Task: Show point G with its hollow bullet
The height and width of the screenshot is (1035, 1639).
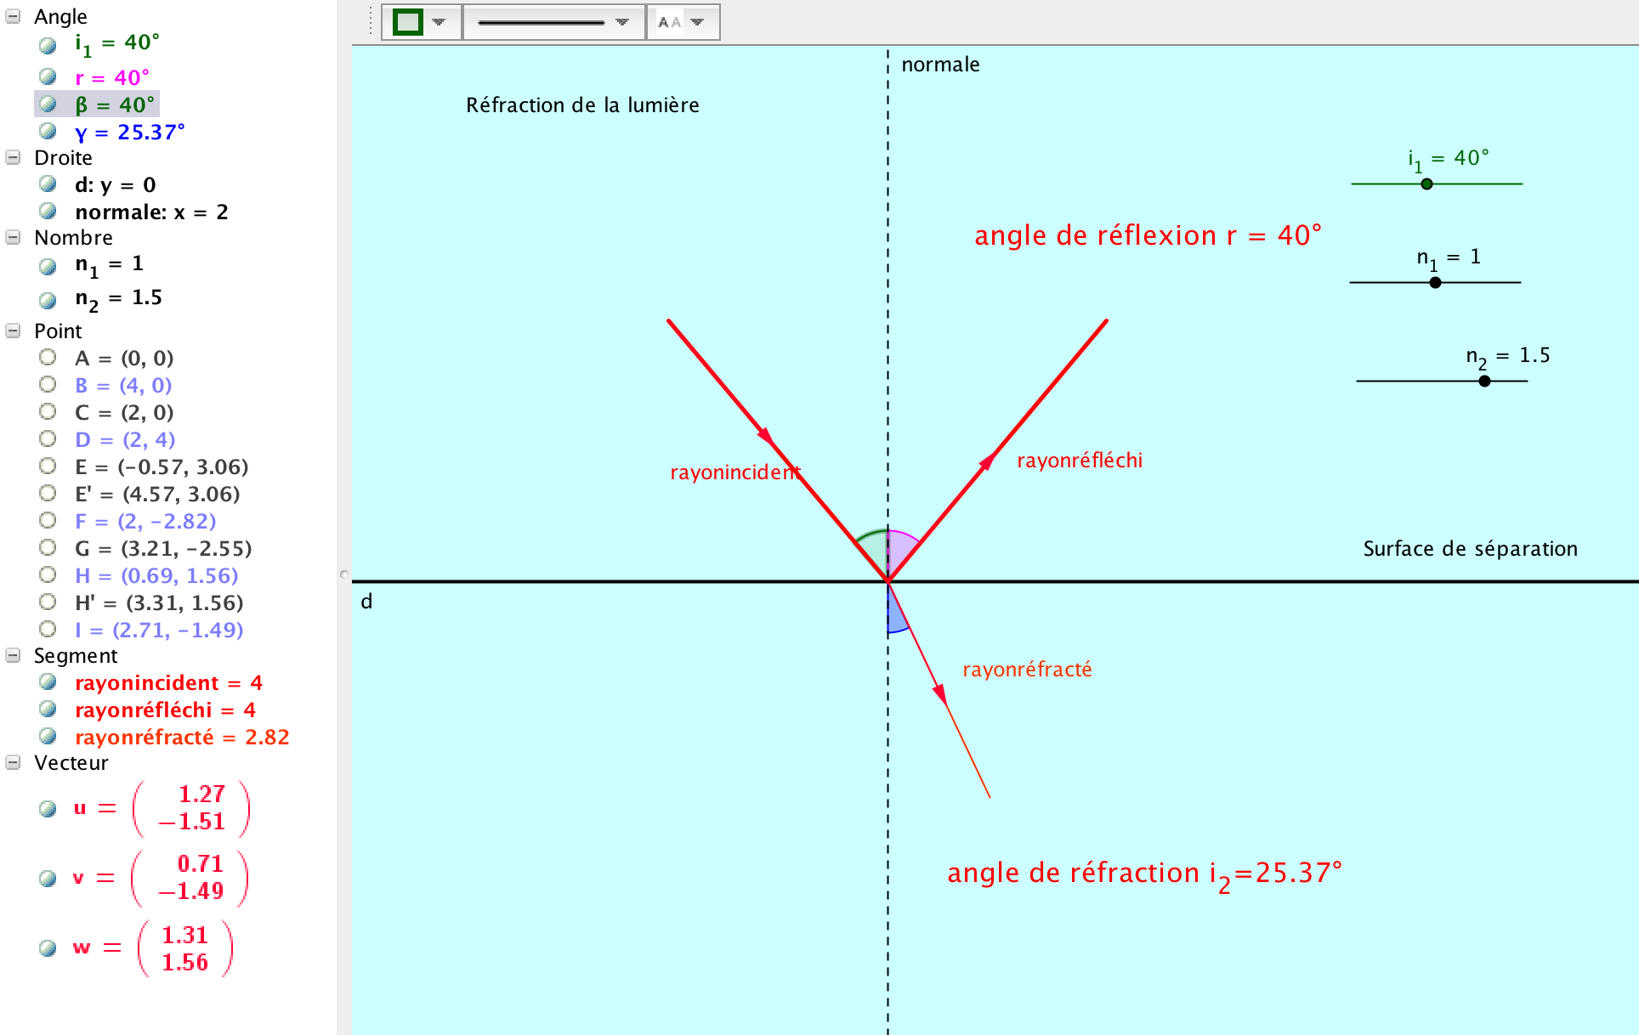Action: 48,548
